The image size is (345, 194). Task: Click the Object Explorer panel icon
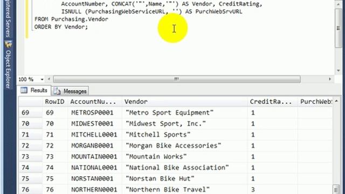[9, 44]
